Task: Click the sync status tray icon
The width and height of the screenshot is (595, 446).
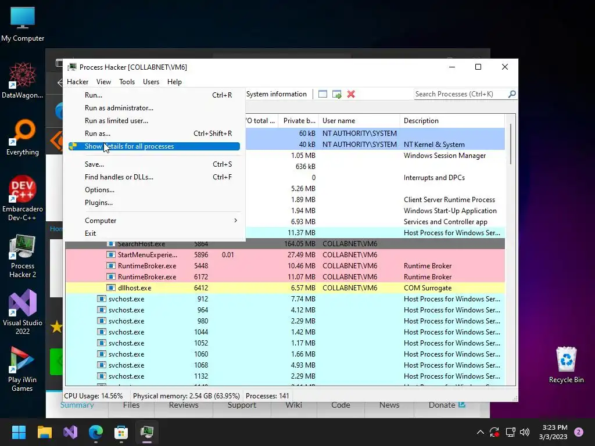Action: click(x=494, y=432)
